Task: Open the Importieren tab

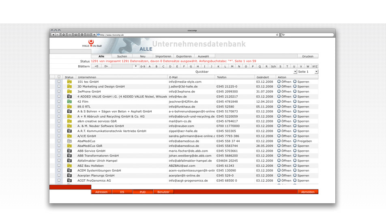Action: (163, 56)
